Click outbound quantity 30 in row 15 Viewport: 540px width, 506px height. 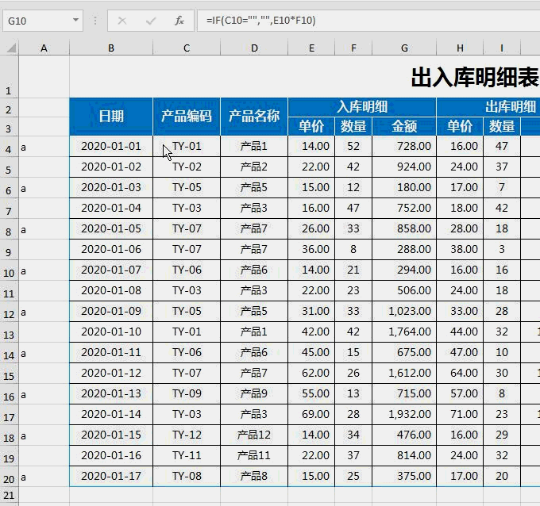502,374
